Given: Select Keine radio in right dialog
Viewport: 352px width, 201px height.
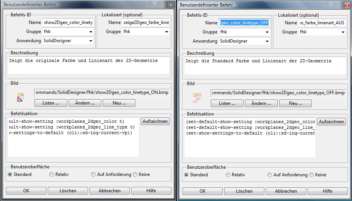Looking at the screenshot, I should tap(311, 175).
